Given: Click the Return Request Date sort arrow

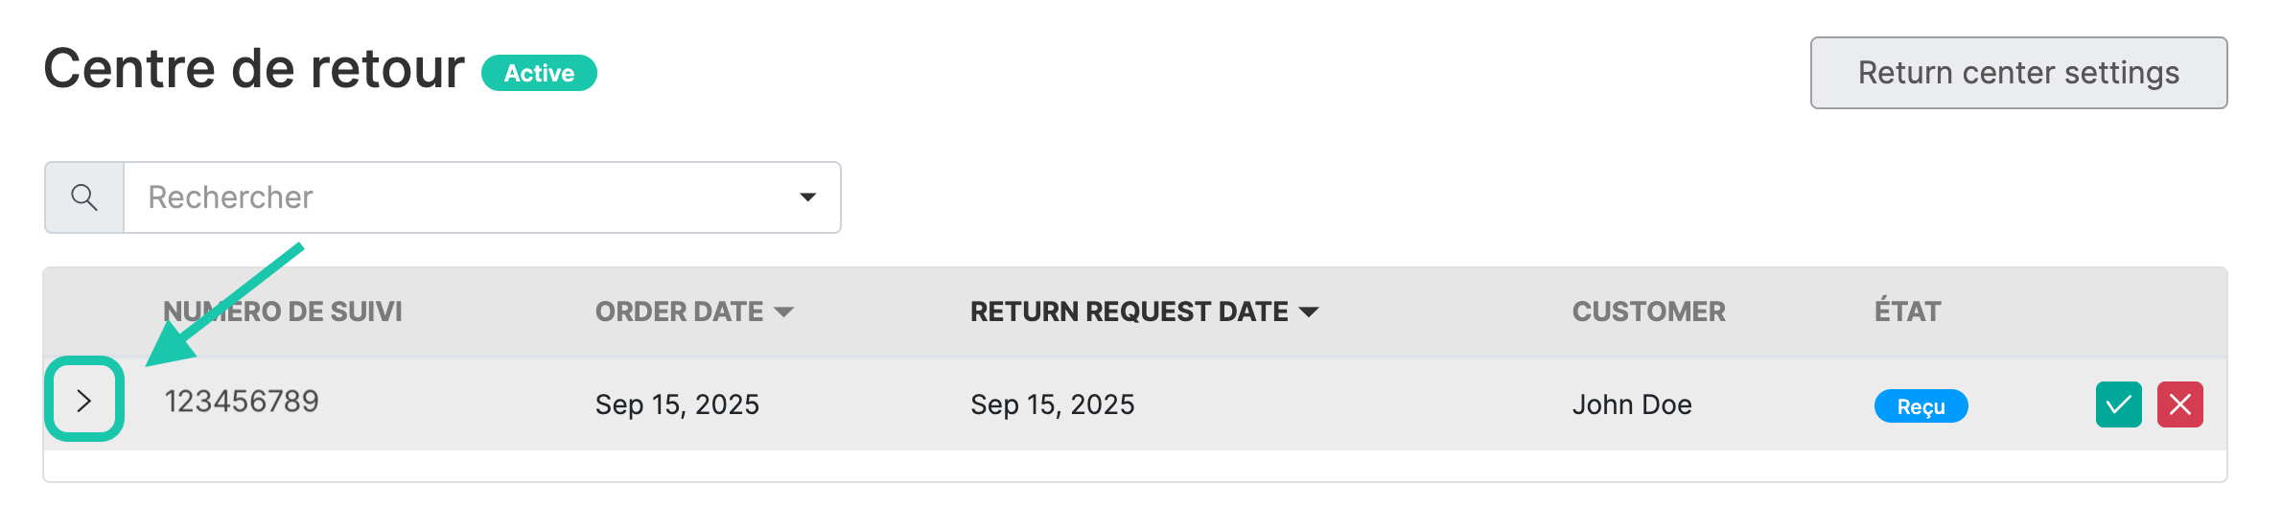Looking at the screenshot, I should [1309, 312].
